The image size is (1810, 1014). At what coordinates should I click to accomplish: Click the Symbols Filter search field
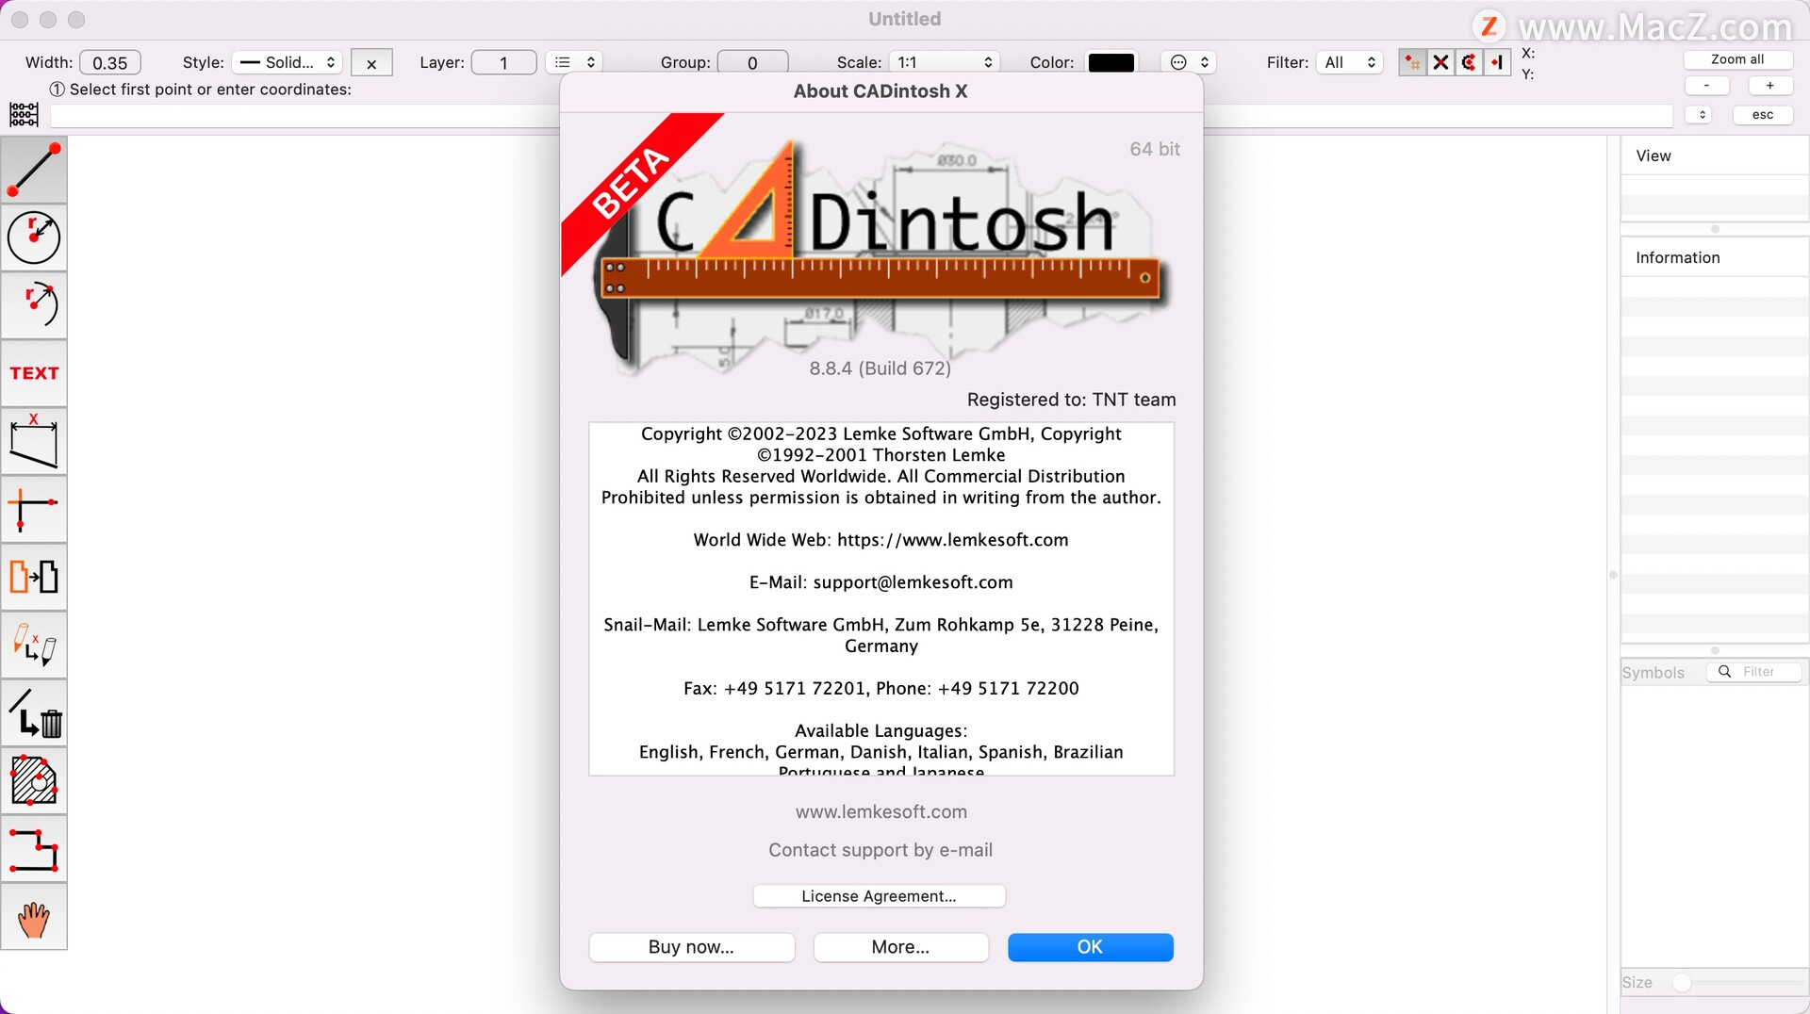click(1754, 672)
